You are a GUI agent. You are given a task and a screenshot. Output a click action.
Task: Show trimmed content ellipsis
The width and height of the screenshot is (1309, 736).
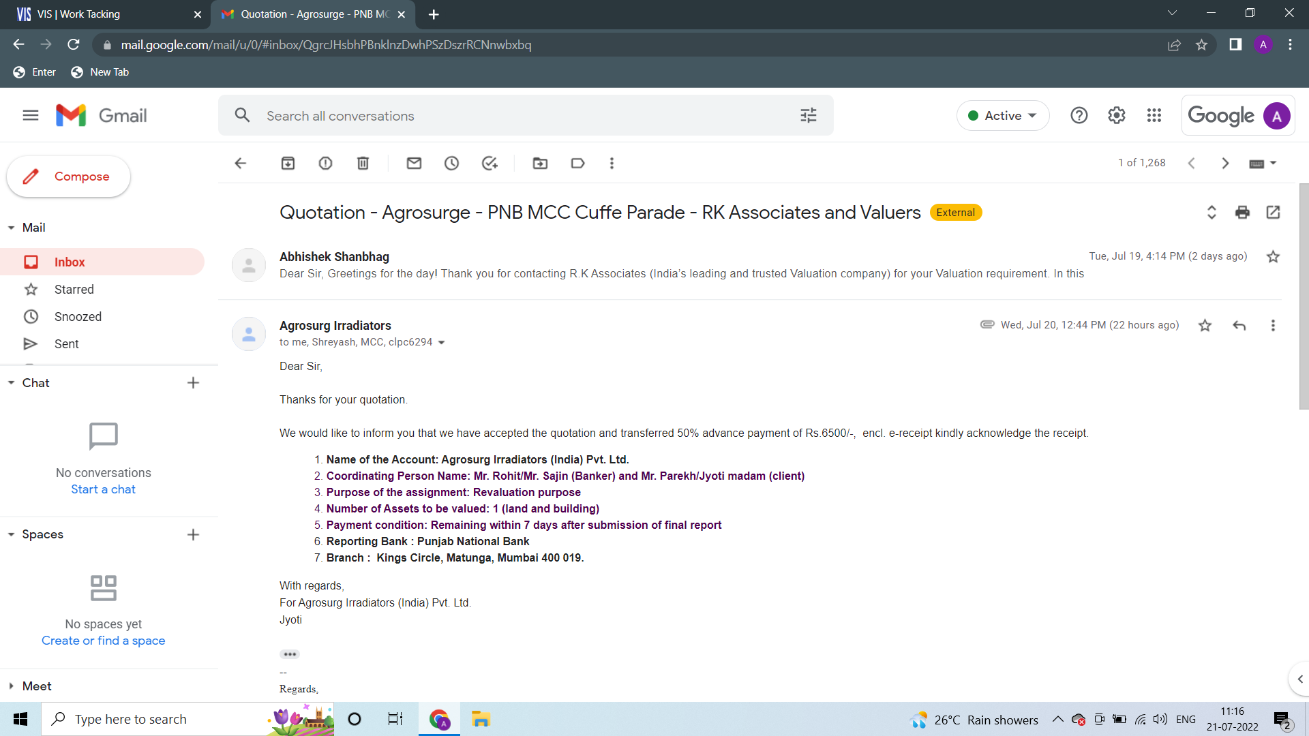[290, 654]
